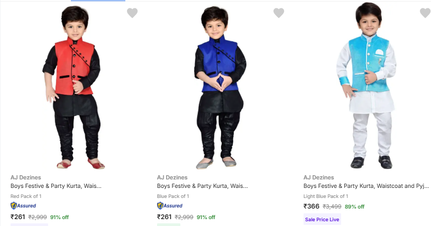
Task: Click 89% off discount label
Action: [354, 207]
